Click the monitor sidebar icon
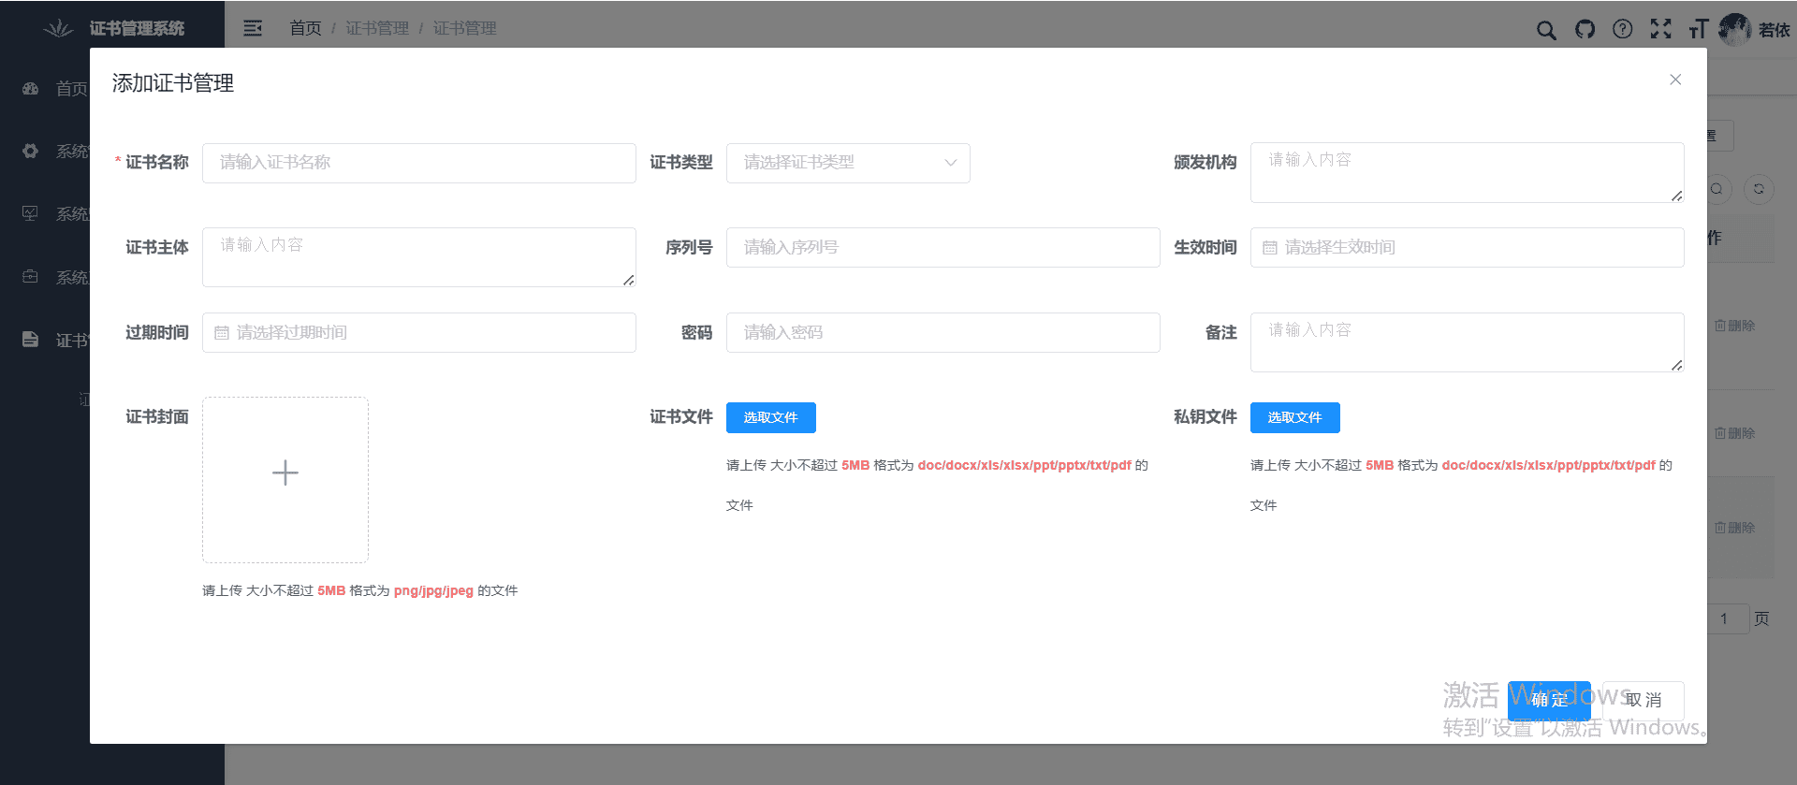The image size is (1797, 785). 30,213
